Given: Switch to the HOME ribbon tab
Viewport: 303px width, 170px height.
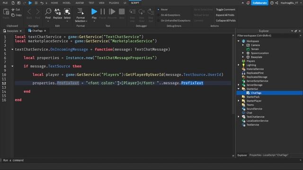Looking at the screenshot, I should coord(54,3).
